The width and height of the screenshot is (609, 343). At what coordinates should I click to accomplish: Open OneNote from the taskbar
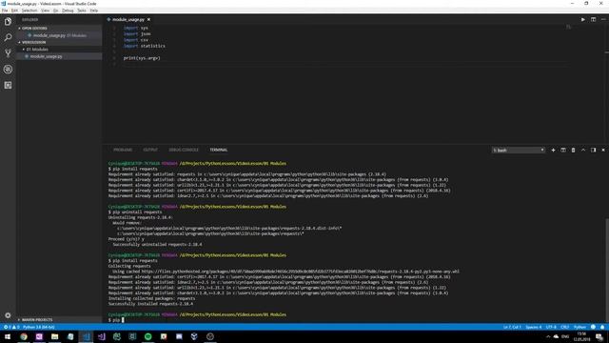tap(39, 336)
